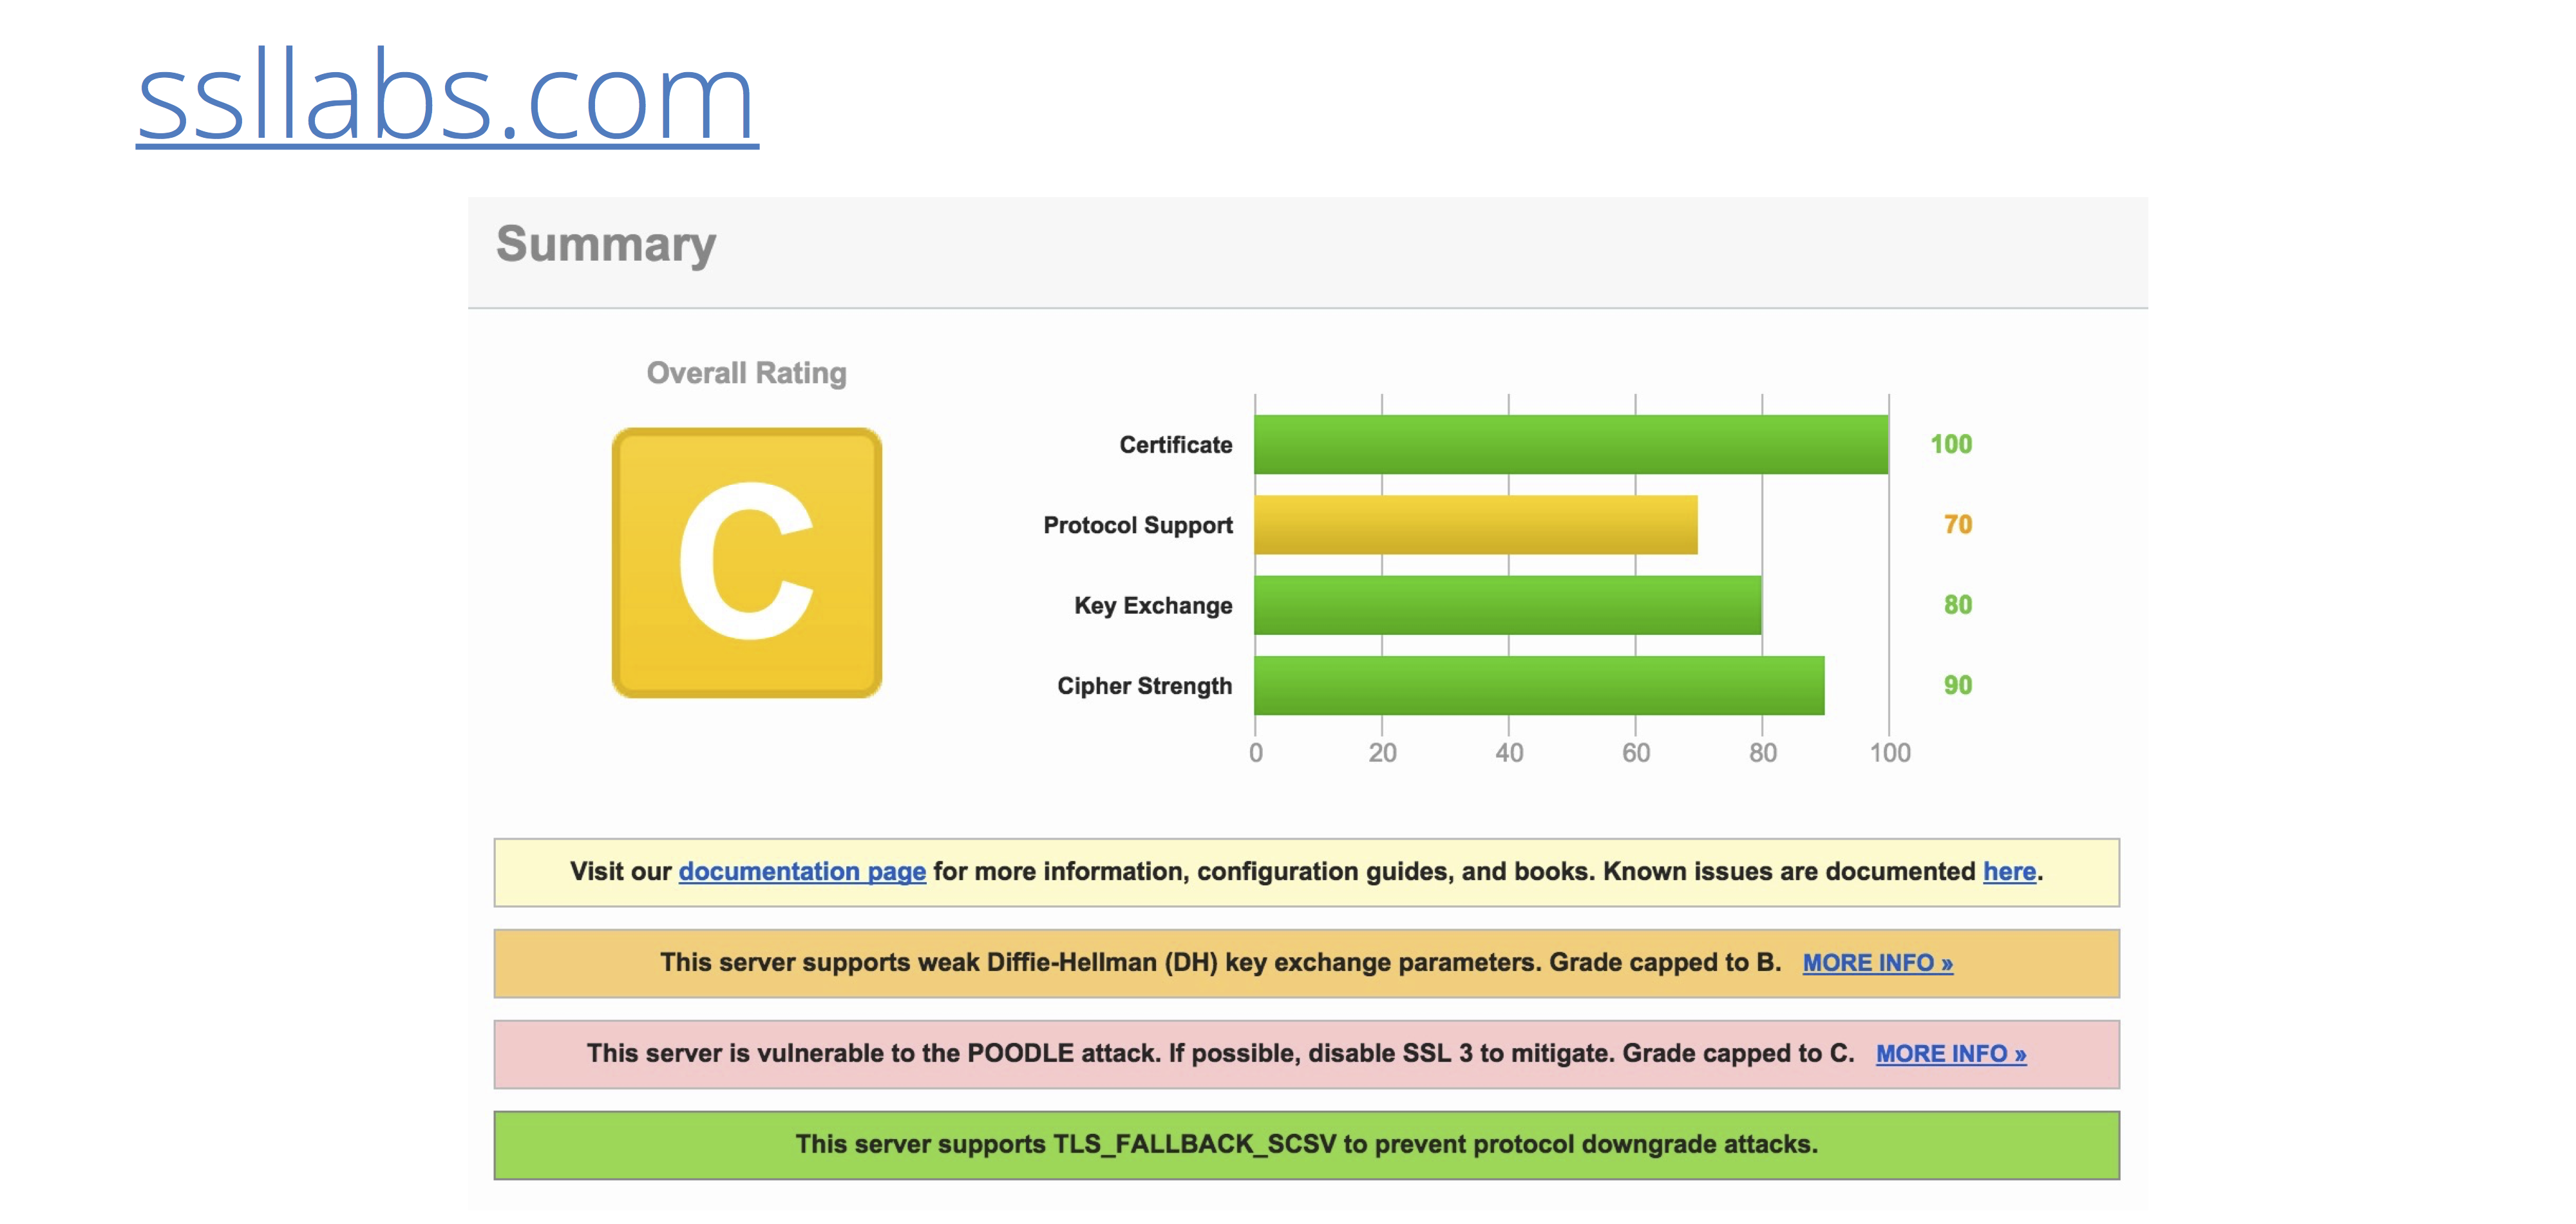Click the Key Exchange label
The width and height of the screenshot is (2576, 1224).
(1152, 605)
